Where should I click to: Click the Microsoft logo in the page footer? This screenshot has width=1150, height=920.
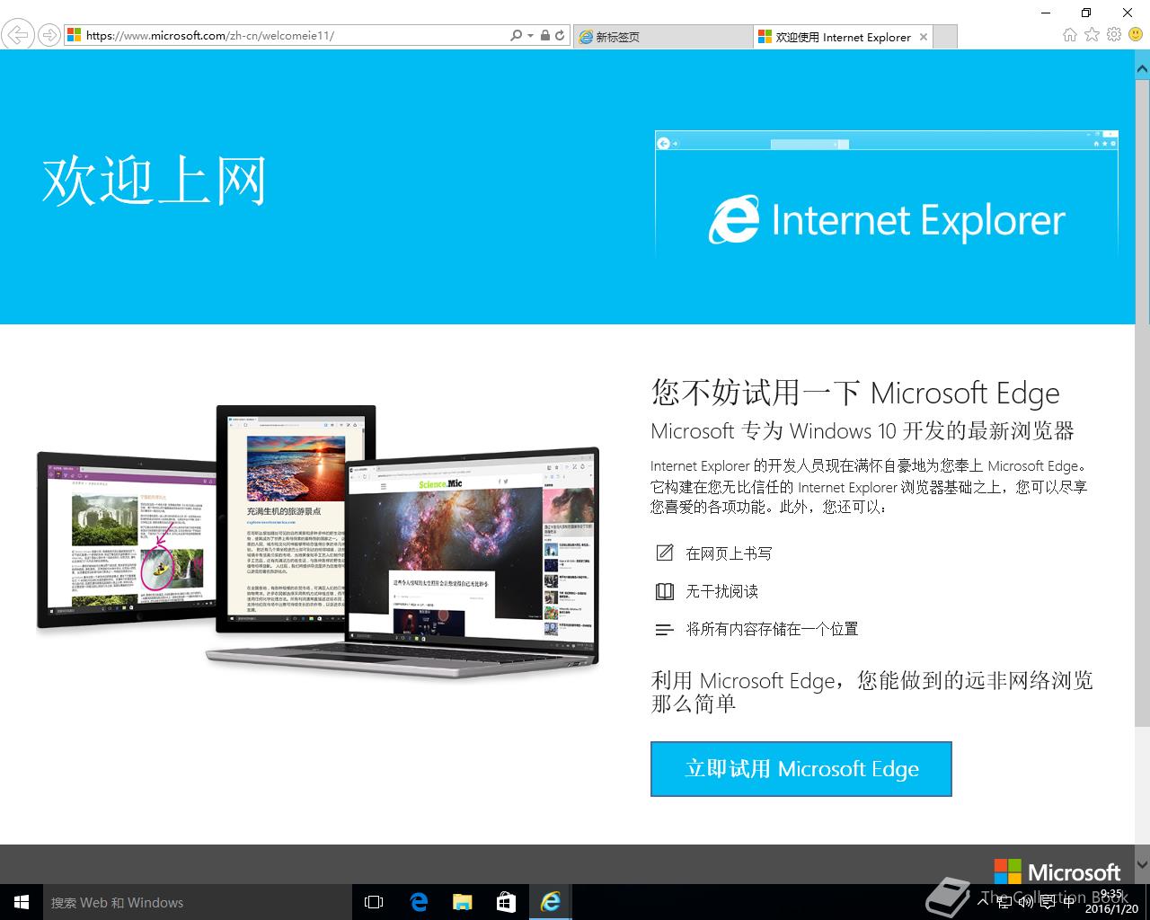pyautogui.click(x=1057, y=871)
